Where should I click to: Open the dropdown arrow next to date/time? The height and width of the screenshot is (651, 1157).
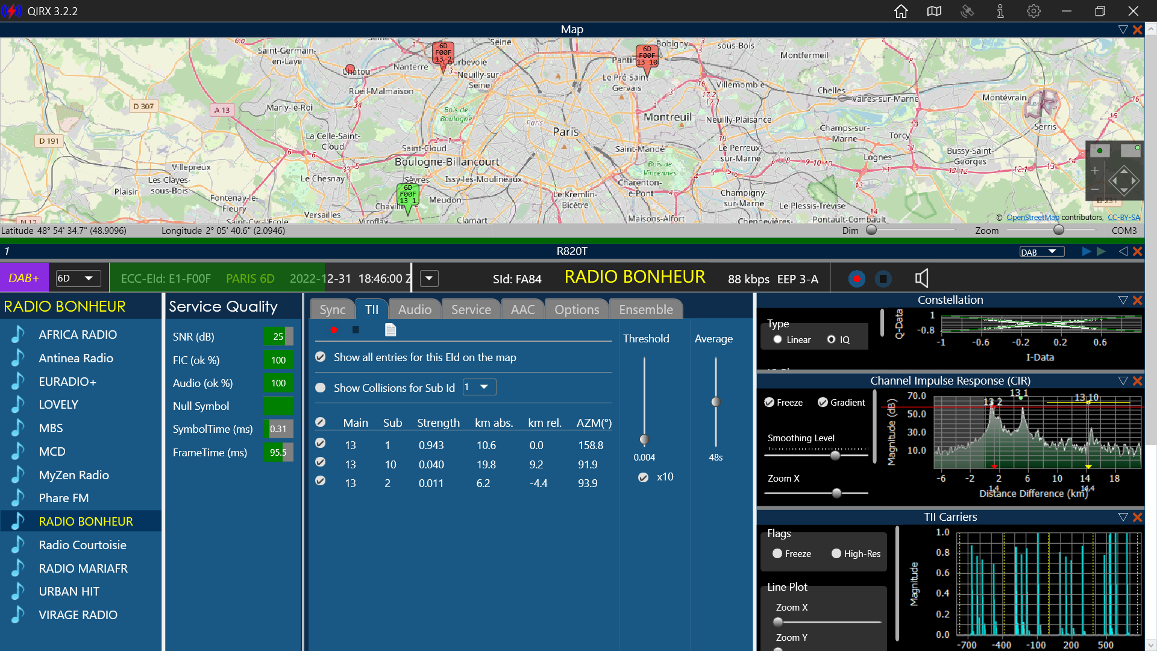[429, 278]
